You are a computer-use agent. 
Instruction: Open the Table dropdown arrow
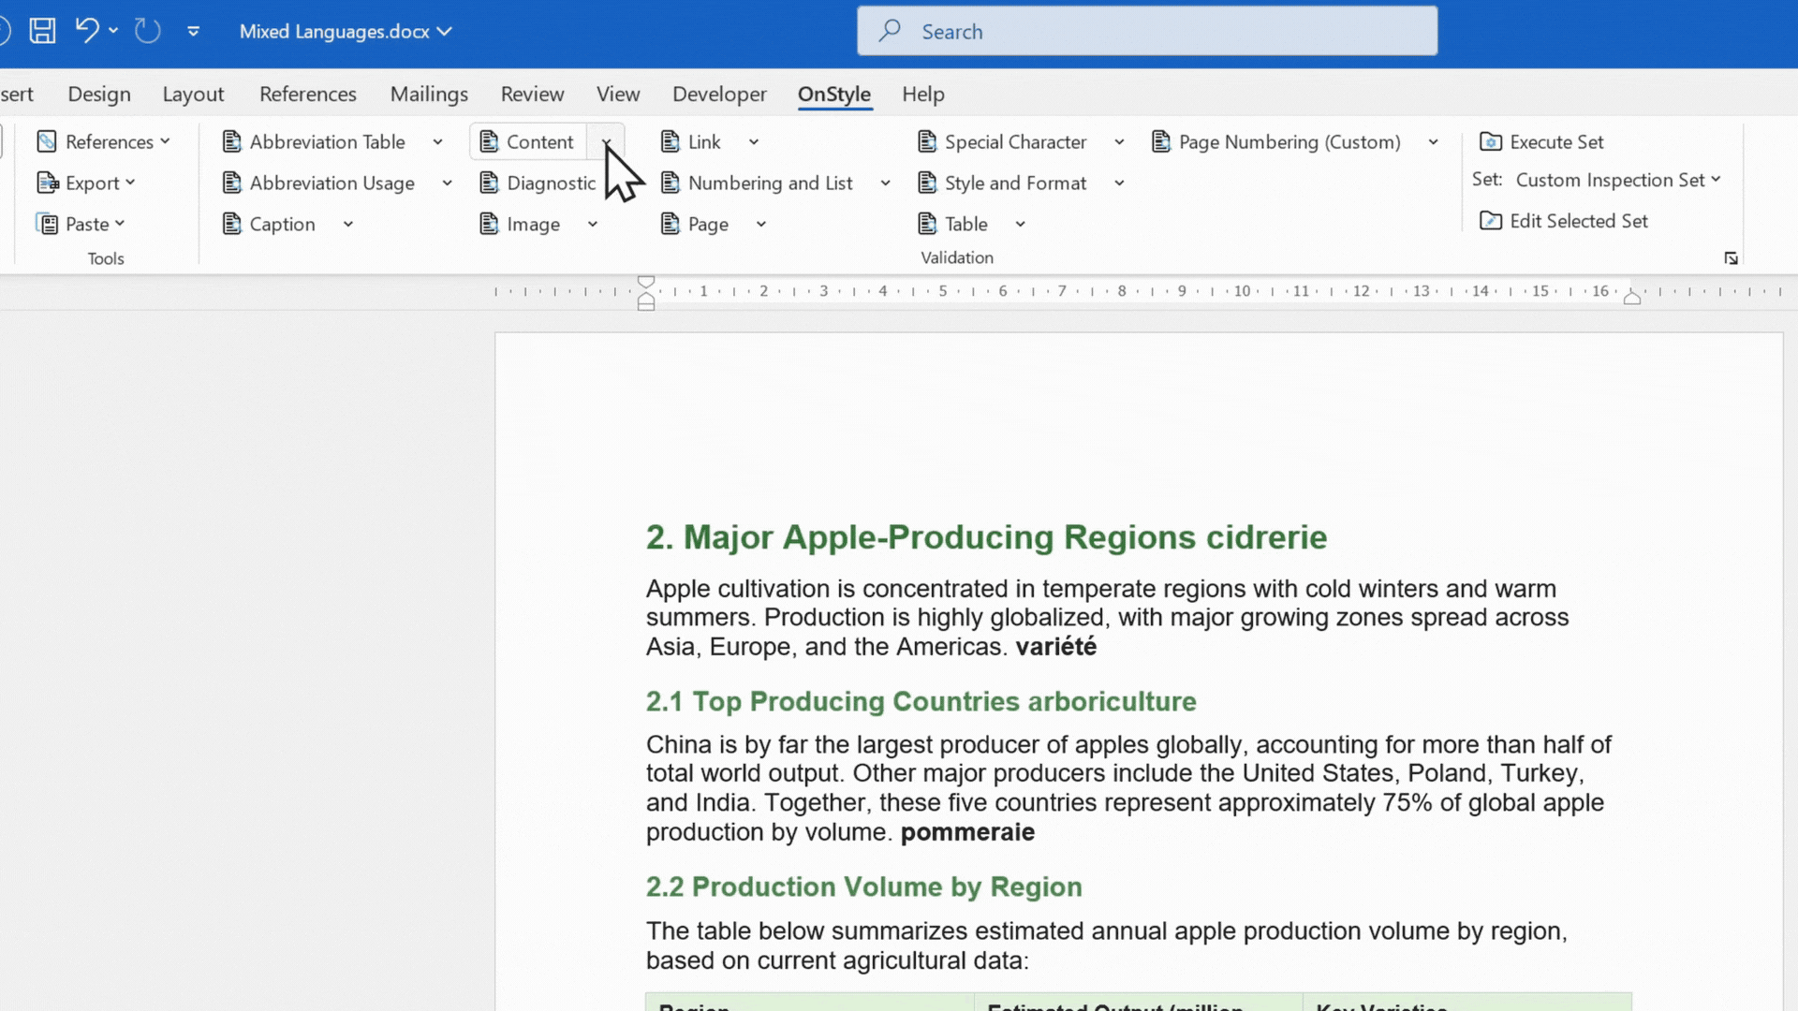tap(1021, 225)
